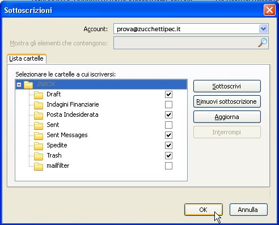279x225 pixels.
Task: Click the Posta Indesiderata folder icon
Action: point(39,116)
